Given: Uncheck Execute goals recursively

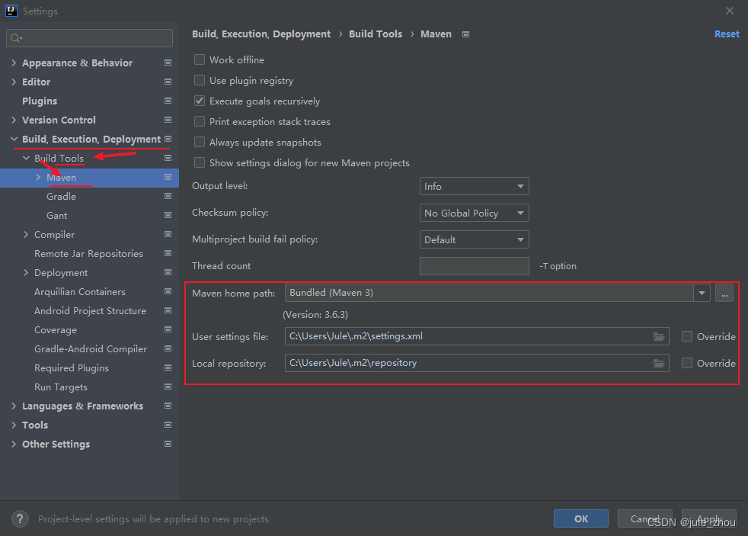Looking at the screenshot, I should coord(200,101).
